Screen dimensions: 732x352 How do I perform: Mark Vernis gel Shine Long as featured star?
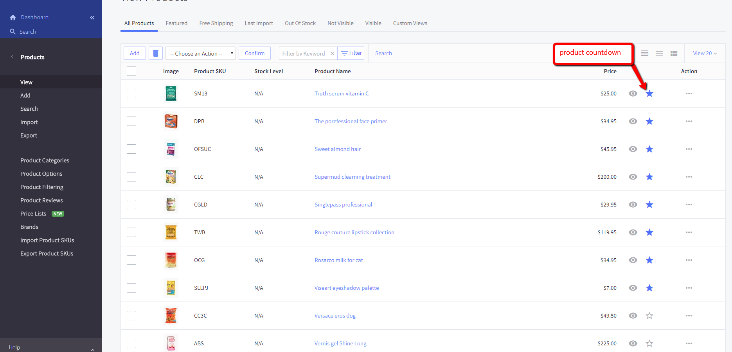pos(649,343)
